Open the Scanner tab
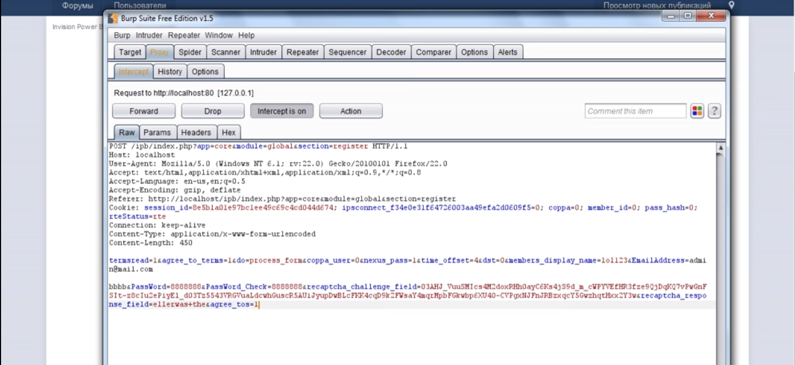795x365 pixels. click(x=225, y=52)
